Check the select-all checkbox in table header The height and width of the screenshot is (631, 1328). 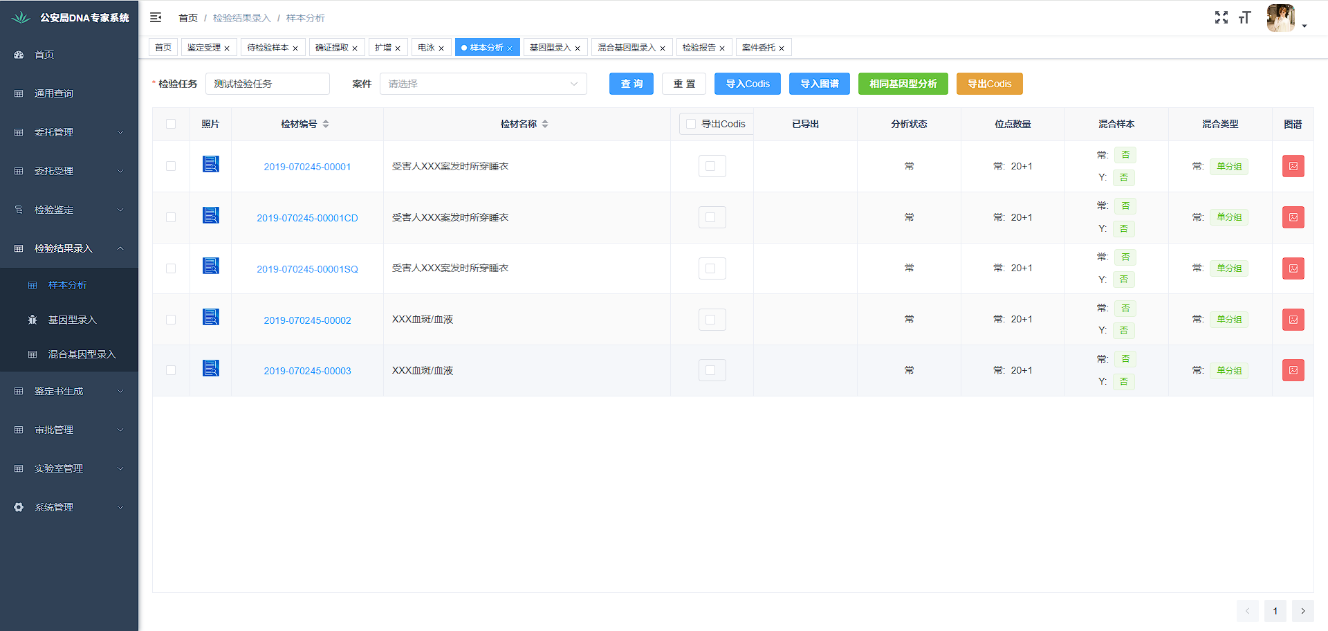coord(171,124)
